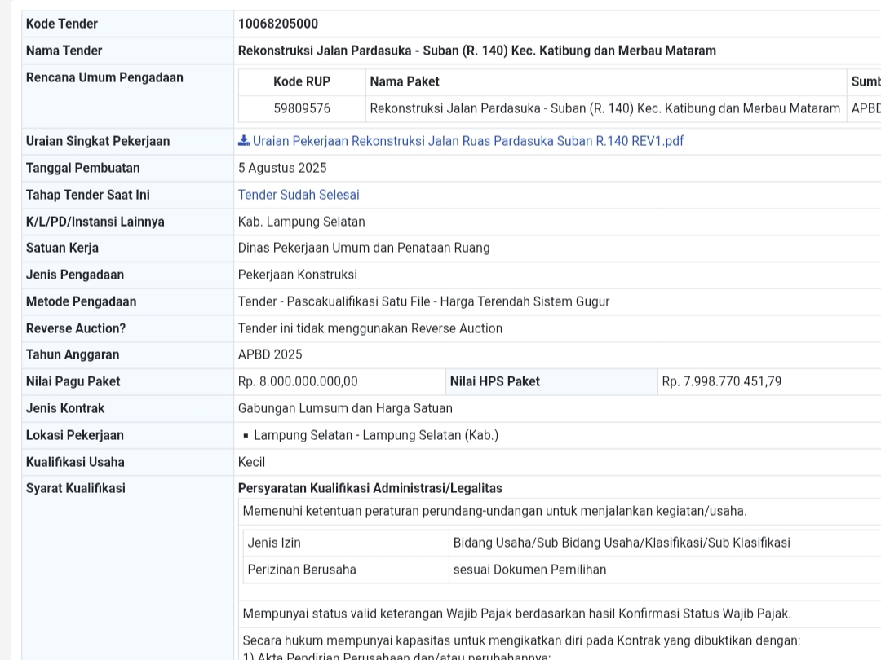The width and height of the screenshot is (881, 660).
Task: Select the Pagu value Rp. 8.000.000.000,00
Action: [298, 381]
